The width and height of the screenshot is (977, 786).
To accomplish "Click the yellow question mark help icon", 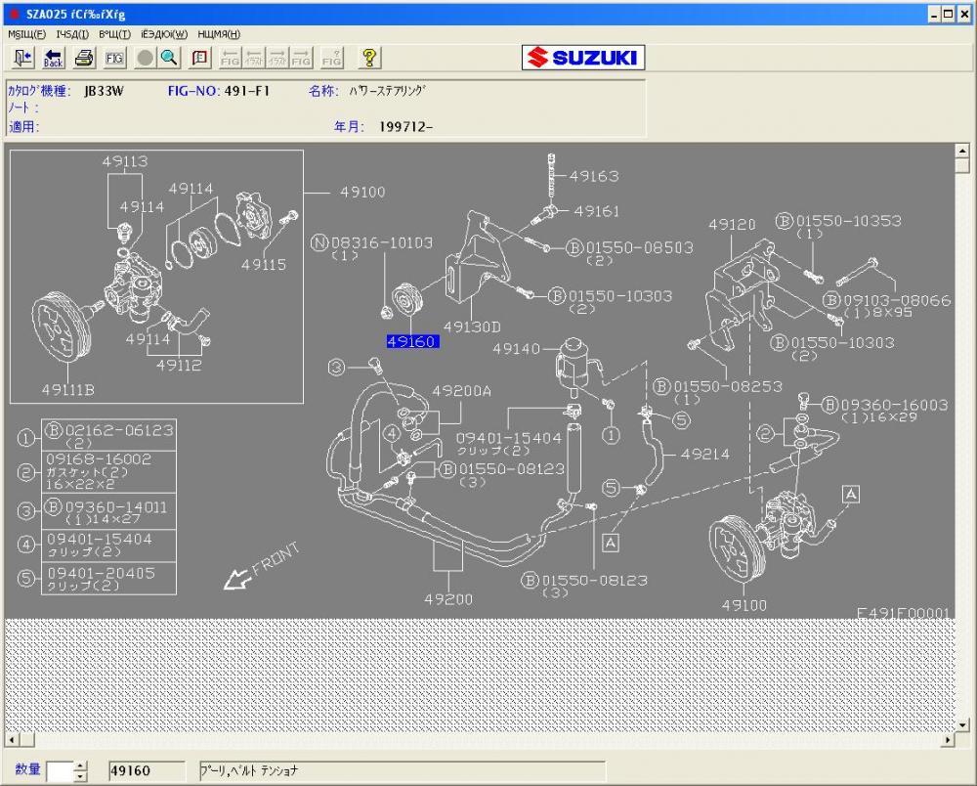I will point(369,58).
